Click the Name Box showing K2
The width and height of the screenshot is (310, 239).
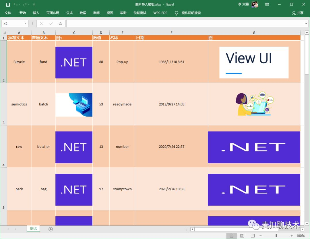(x=13, y=24)
